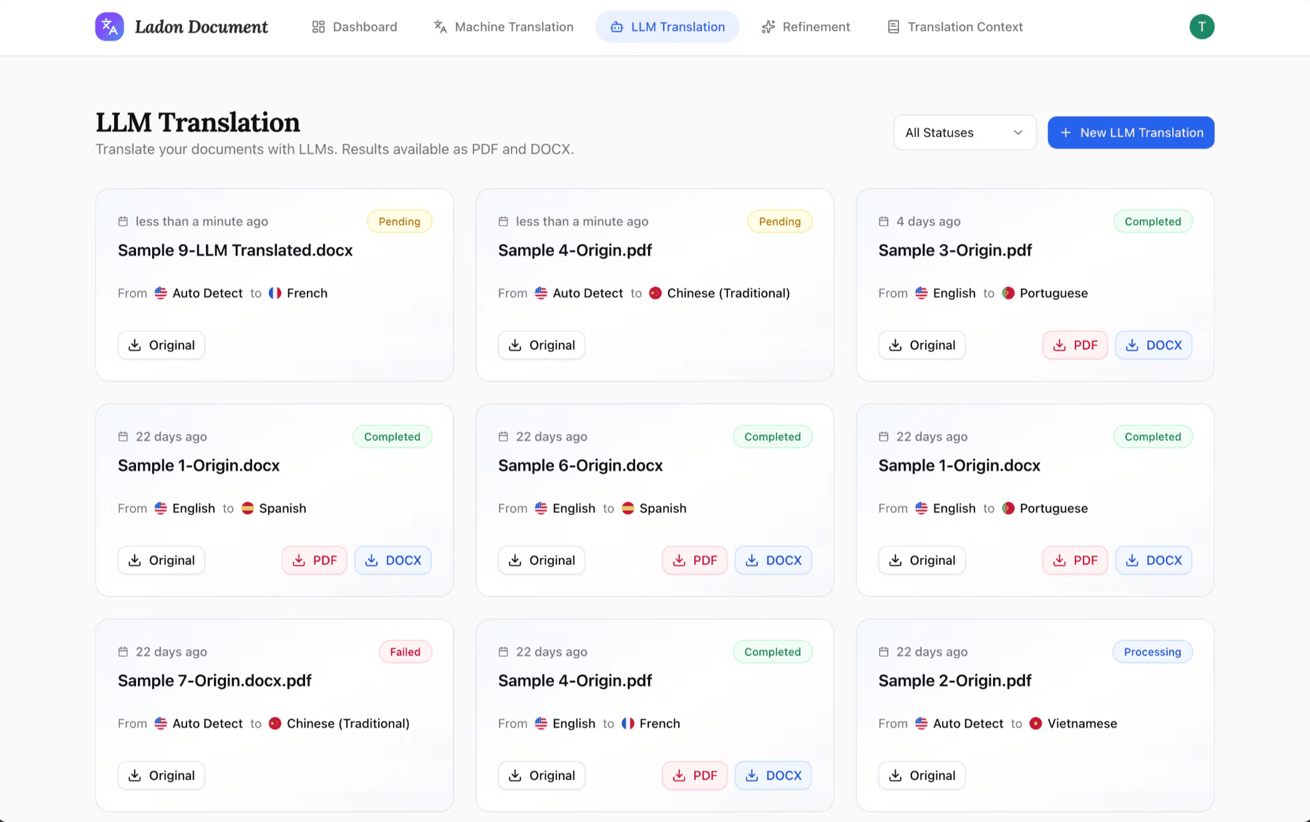The height and width of the screenshot is (822, 1310).
Task: Open the Dashboard tab
Action: (354, 27)
